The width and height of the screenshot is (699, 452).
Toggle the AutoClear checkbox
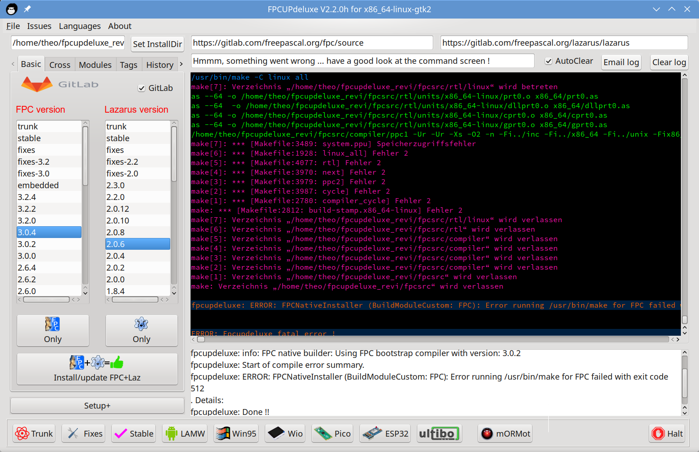pos(548,61)
